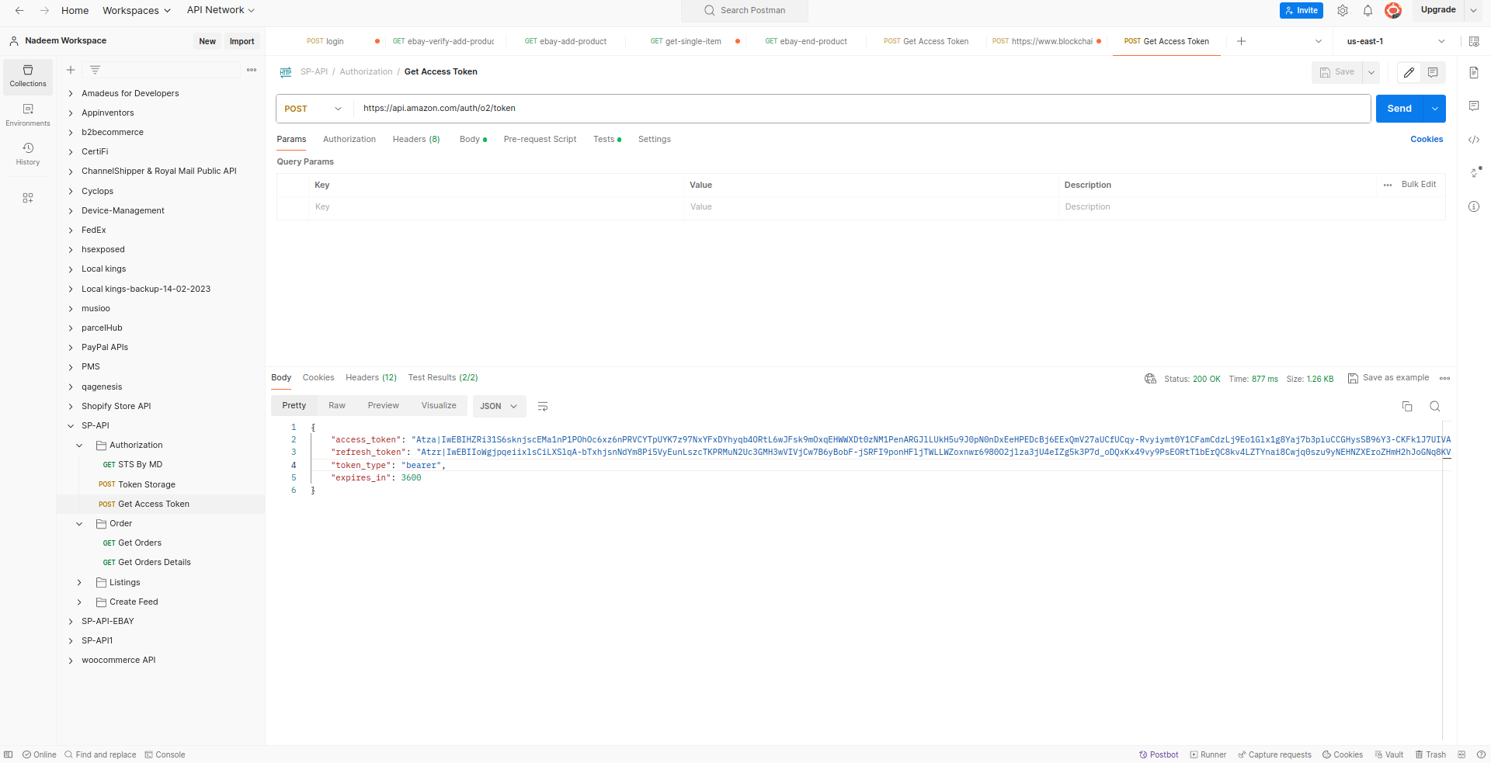Open the us-east-1 environment selector
This screenshot has height=763, width=1491.
pos(1395,41)
